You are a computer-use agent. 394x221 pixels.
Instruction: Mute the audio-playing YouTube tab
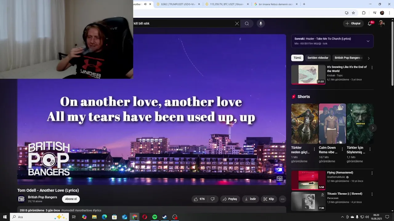[x=145, y=4]
